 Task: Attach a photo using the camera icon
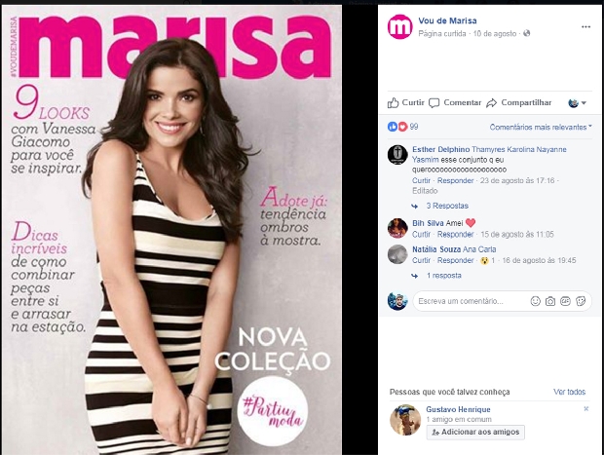coord(550,301)
